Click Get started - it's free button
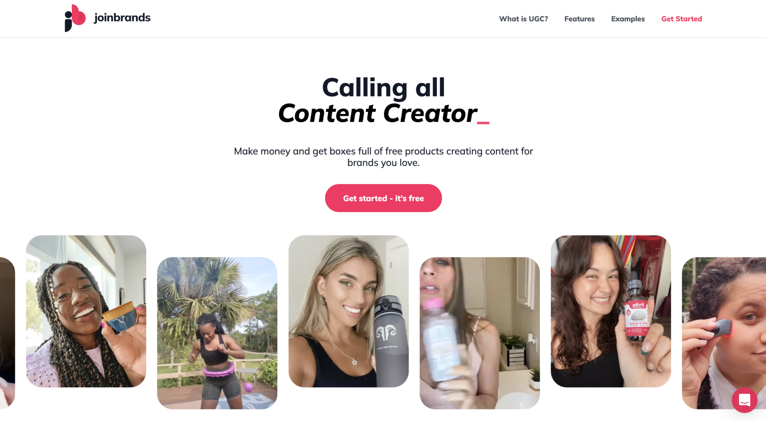Screen dimensions: 766x421 click(383, 198)
